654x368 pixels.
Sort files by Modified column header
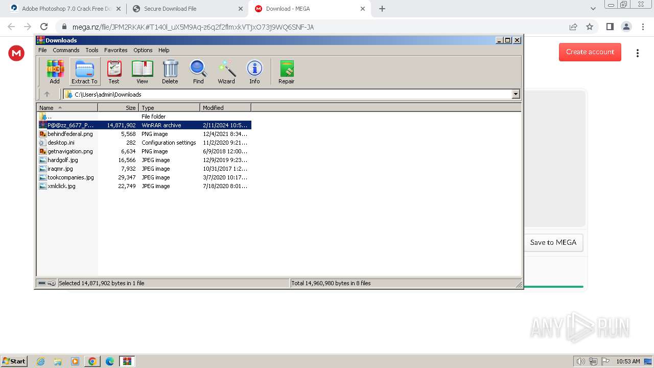225,107
